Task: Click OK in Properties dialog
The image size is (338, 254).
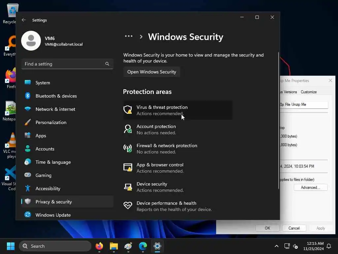Action: pyautogui.click(x=267, y=228)
